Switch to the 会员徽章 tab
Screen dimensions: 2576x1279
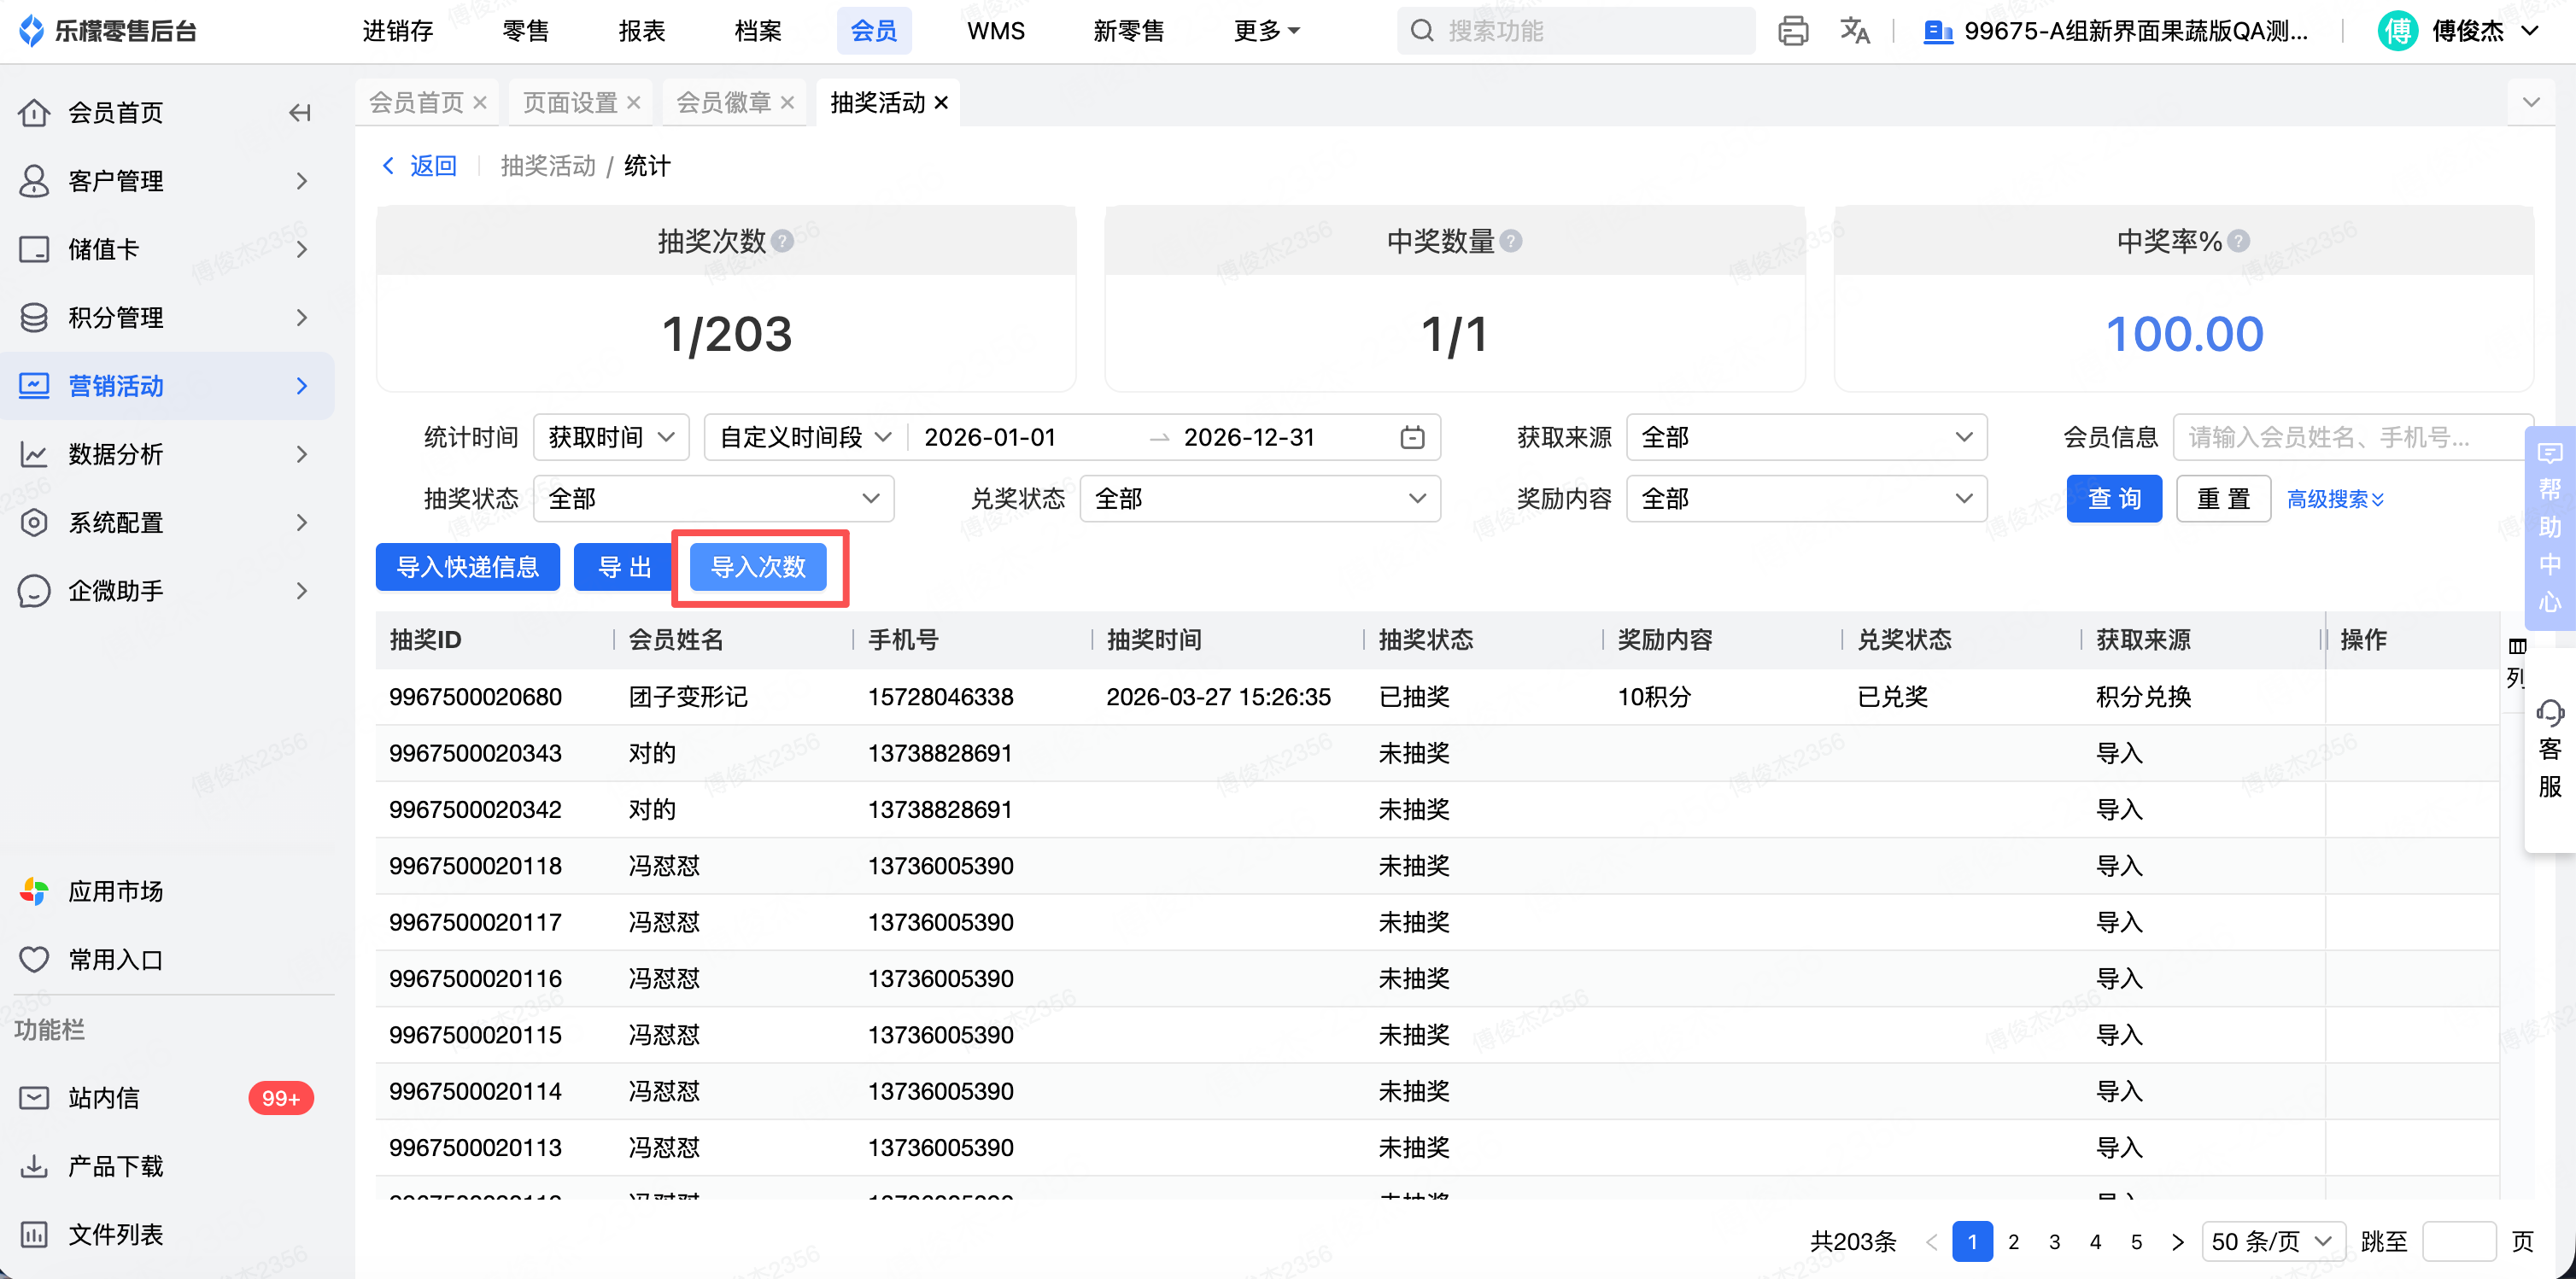(x=723, y=102)
